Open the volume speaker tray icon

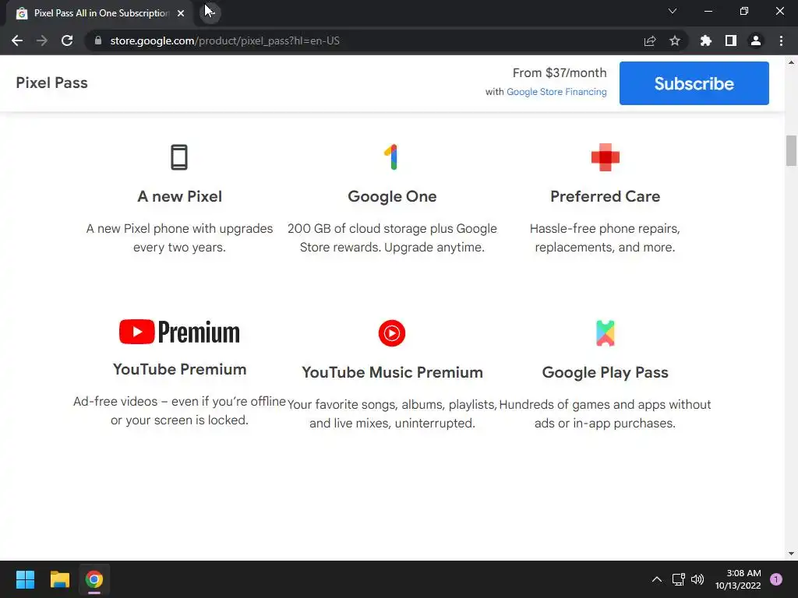click(697, 579)
